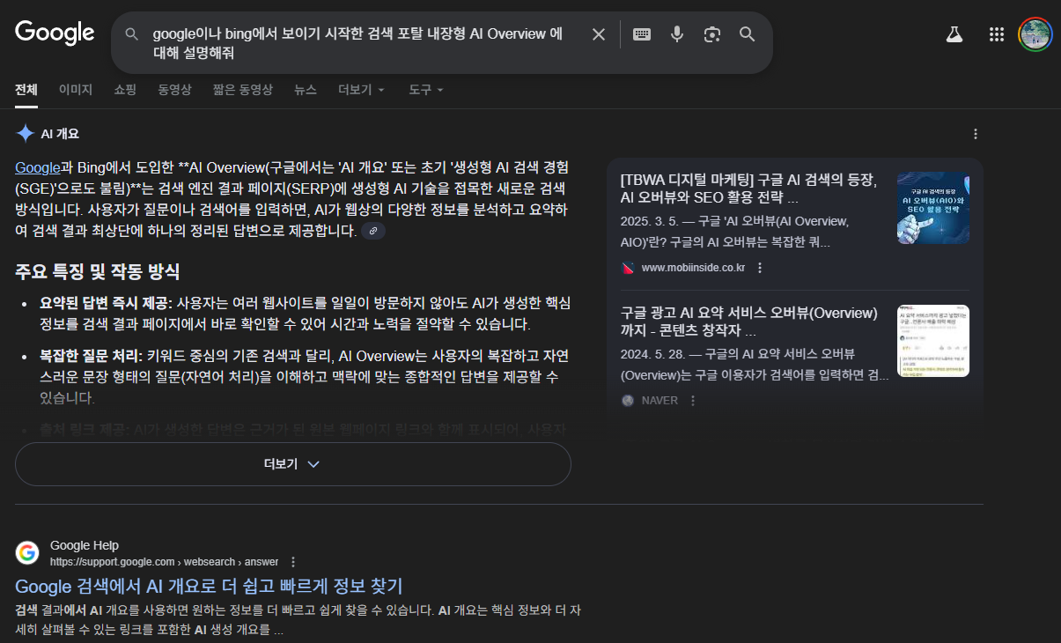Image resolution: width=1061 pixels, height=643 pixels.
Task: Click the source link chip after the paragraph
Action: coord(373,231)
